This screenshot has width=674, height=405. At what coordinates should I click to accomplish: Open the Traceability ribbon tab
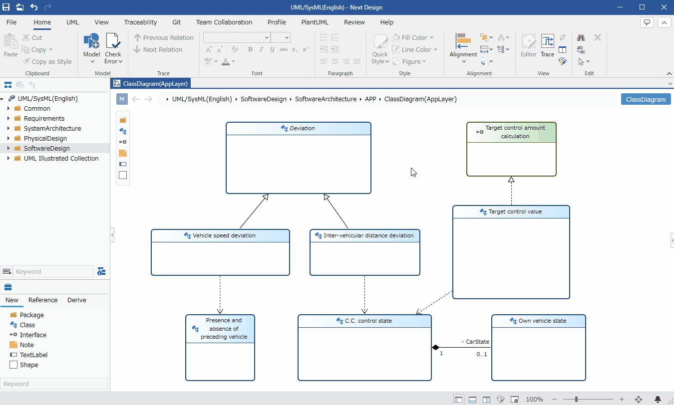pos(140,22)
